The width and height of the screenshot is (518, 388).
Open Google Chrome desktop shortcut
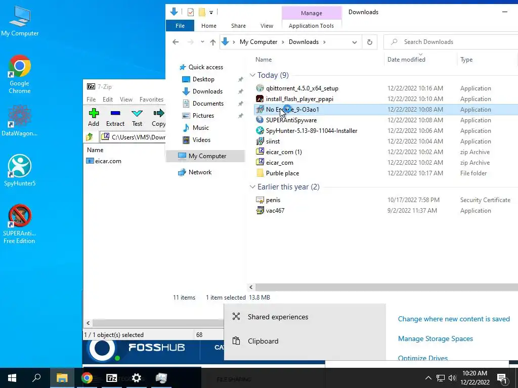tap(20, 75)
